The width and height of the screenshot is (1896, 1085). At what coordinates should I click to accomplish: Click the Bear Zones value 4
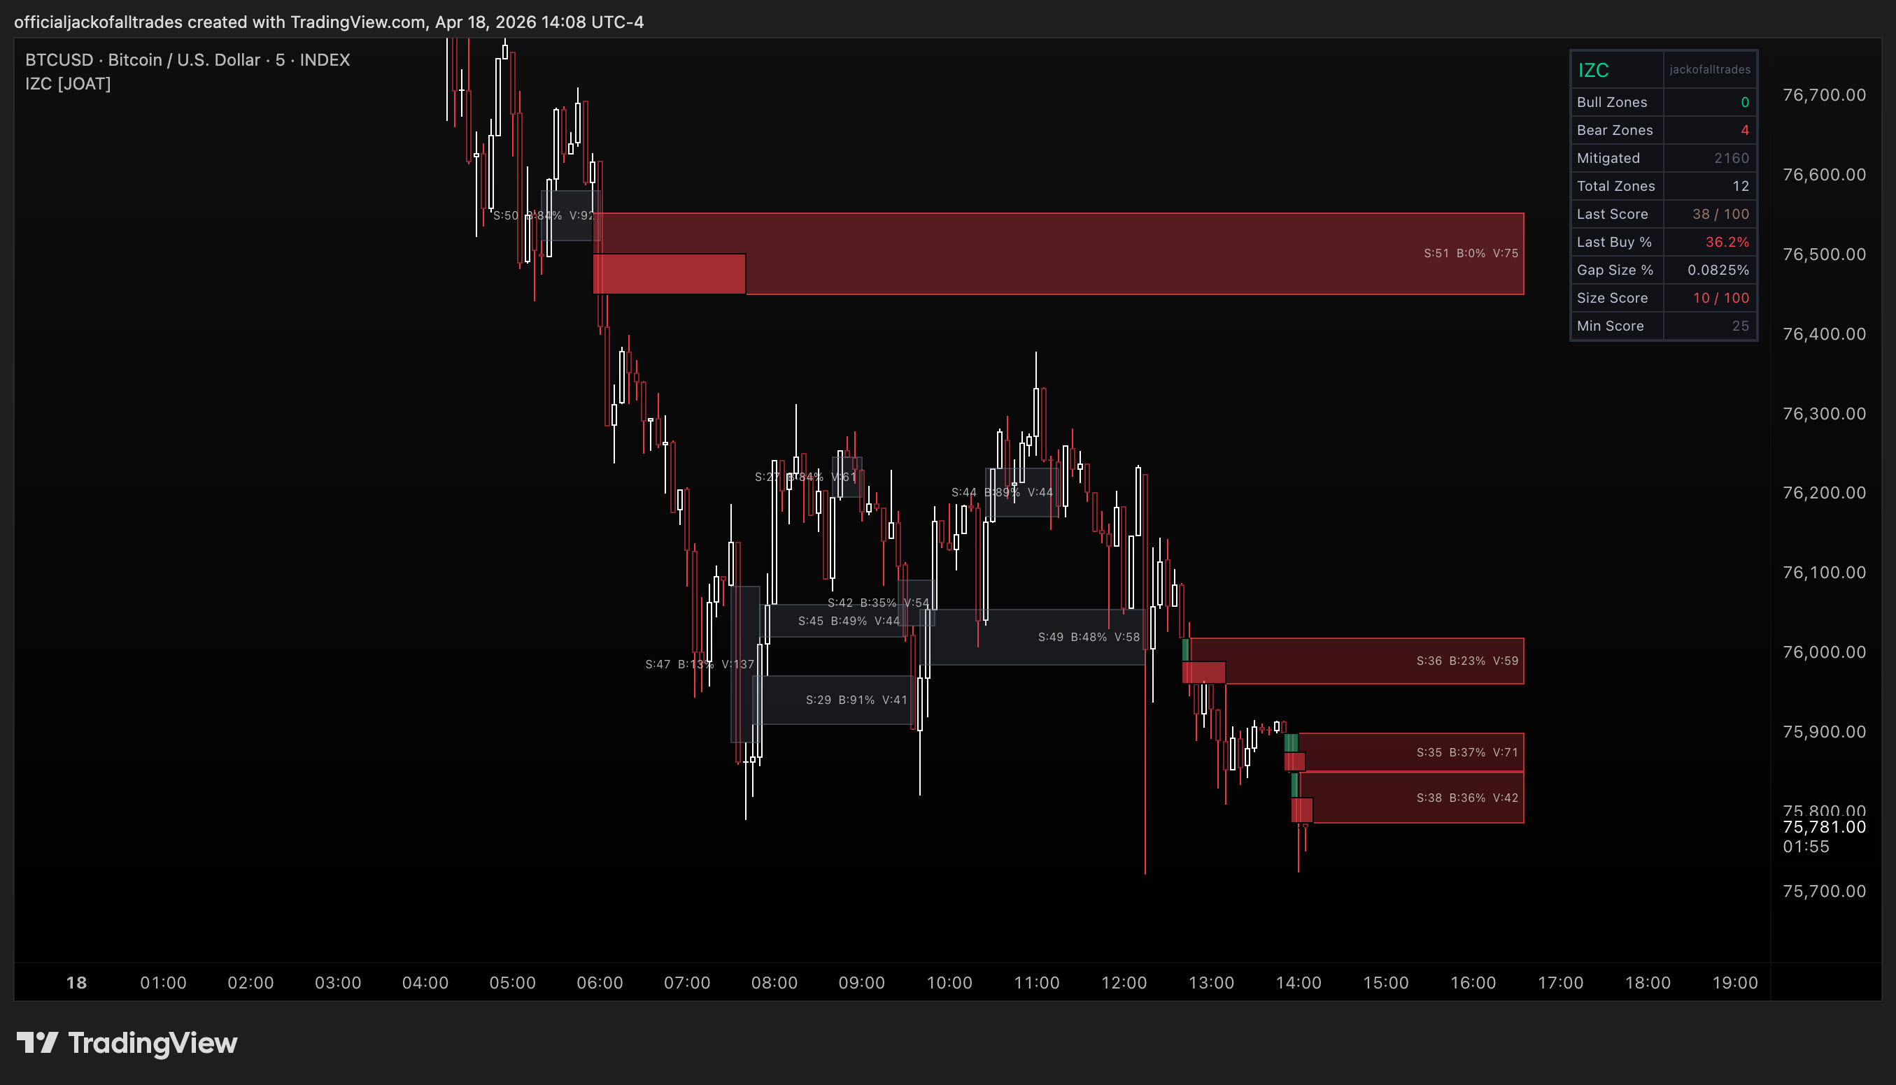tap(1745, 129)
